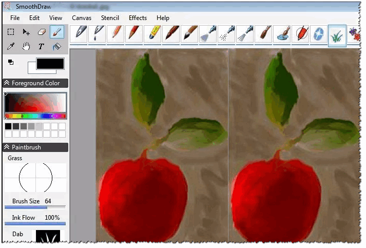Select the flowers brush
Image resolution: width=366 pixels, height=248 pixels.
click(354, 34)
